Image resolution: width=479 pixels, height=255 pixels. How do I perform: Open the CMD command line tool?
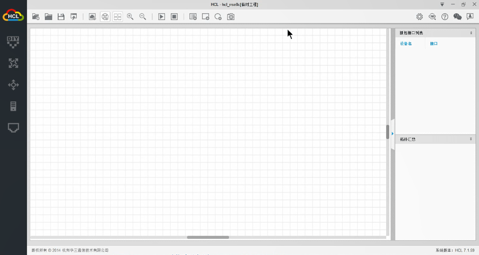point(432,17)
